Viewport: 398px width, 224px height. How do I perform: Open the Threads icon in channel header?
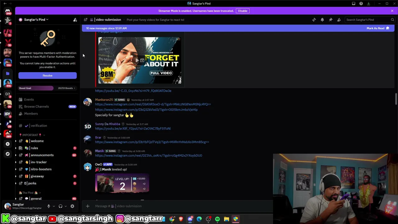pyautogui.click(x=314, y=20)
